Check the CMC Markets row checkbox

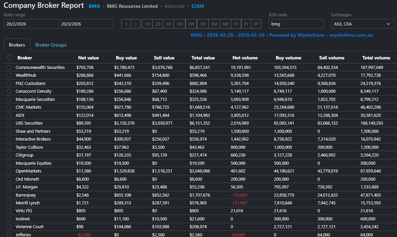pyautogui.click(x=10, y=107)
